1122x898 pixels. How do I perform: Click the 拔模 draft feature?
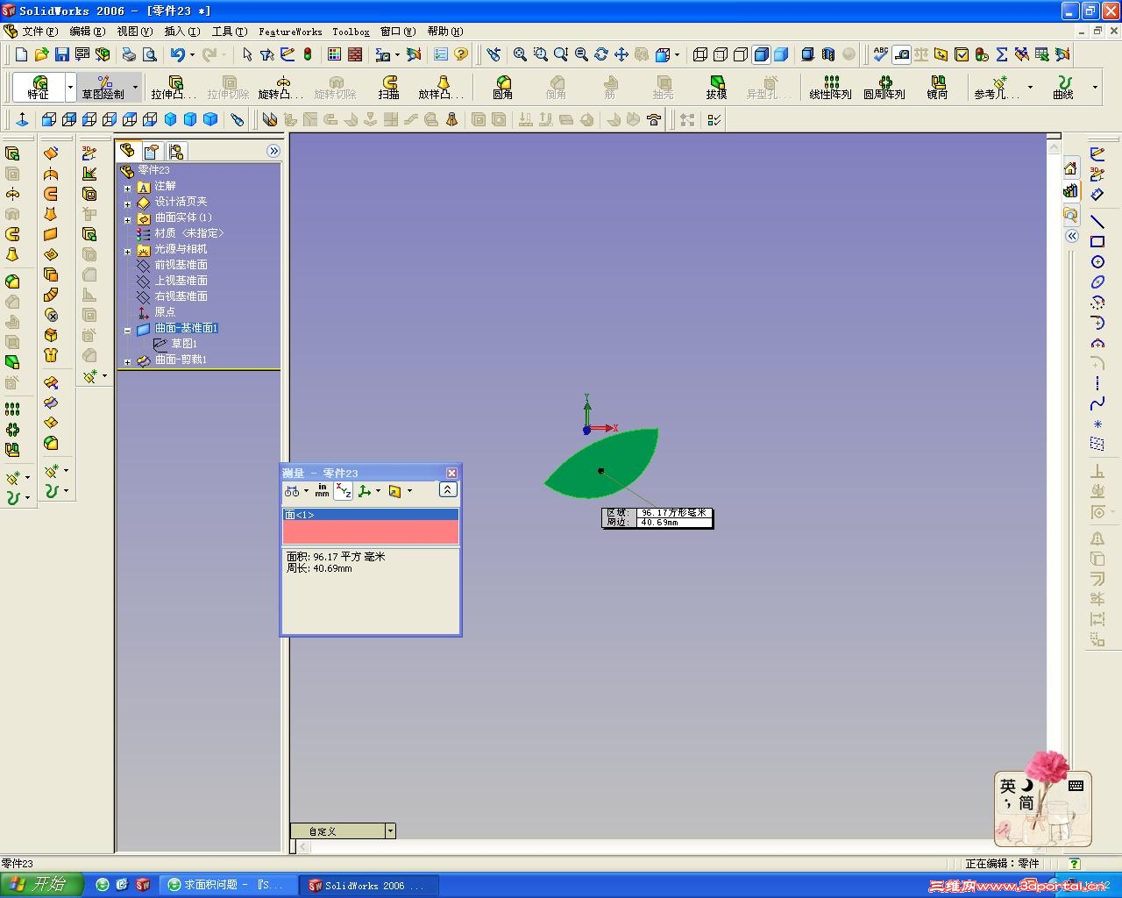point(716,87)
